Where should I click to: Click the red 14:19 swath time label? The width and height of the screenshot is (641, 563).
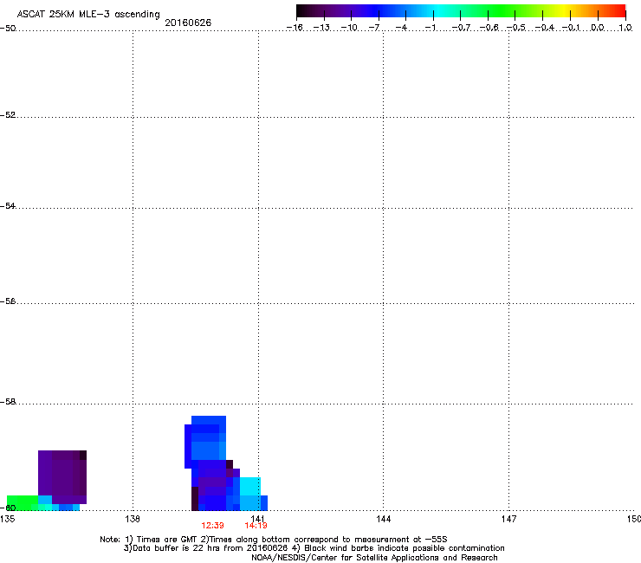pyautogui.click(x=256, y=526)
